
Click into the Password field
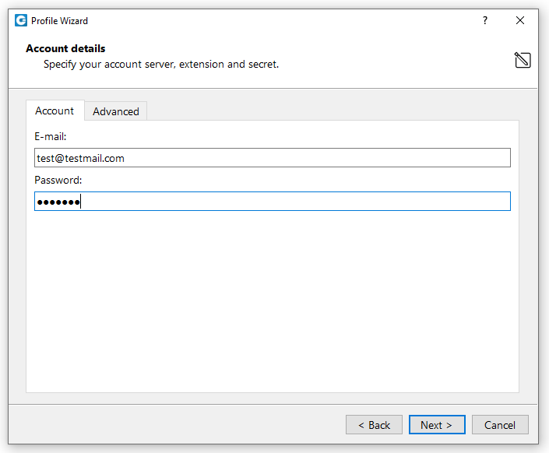[272, 202]
